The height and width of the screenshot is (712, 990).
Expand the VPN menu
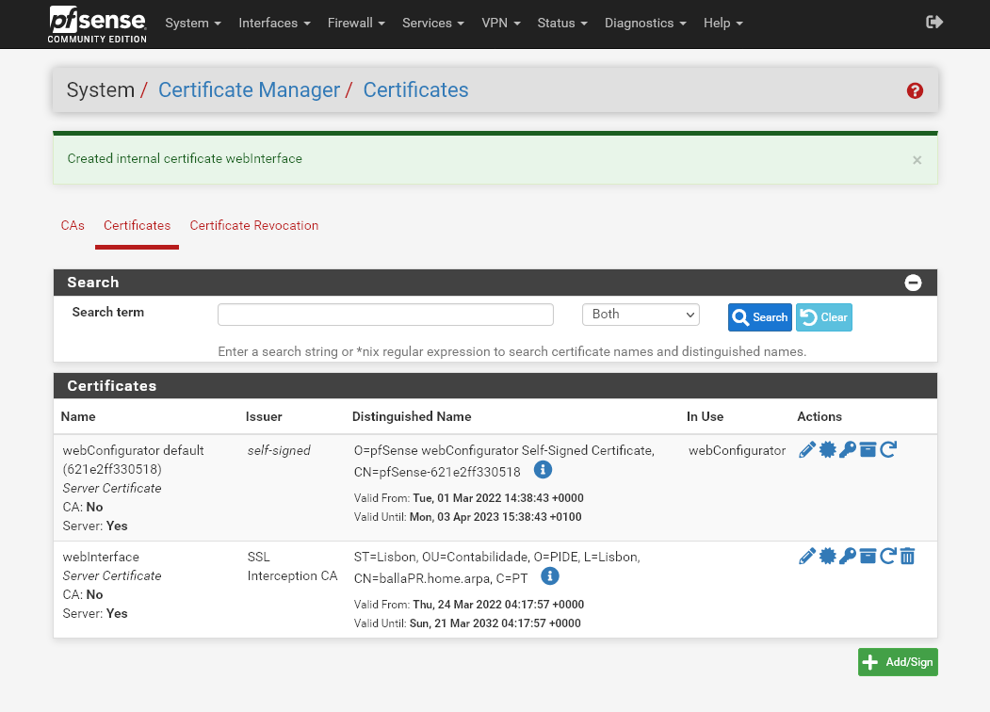pos(500,23)
